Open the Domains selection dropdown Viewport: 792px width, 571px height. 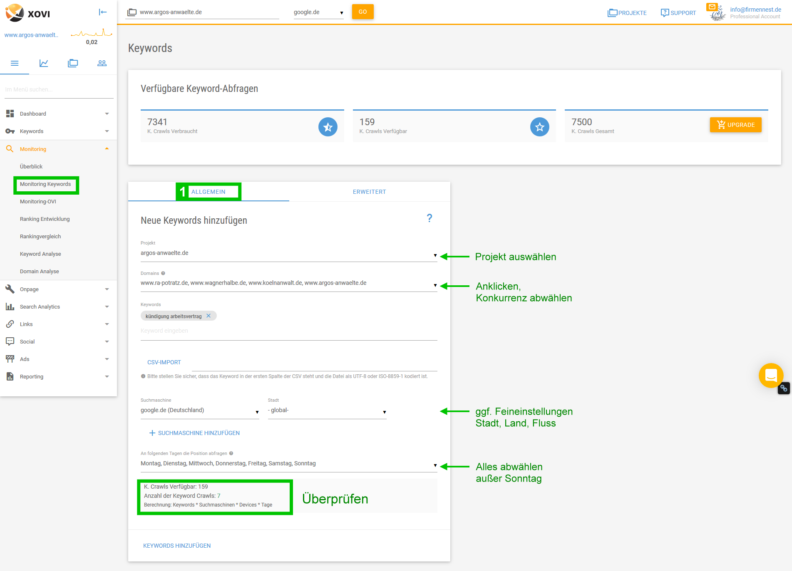(288, 283)
